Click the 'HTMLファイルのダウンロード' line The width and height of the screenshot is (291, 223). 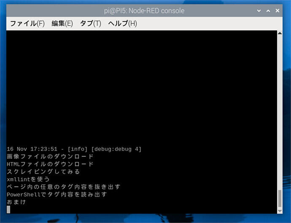pos(50,164)
